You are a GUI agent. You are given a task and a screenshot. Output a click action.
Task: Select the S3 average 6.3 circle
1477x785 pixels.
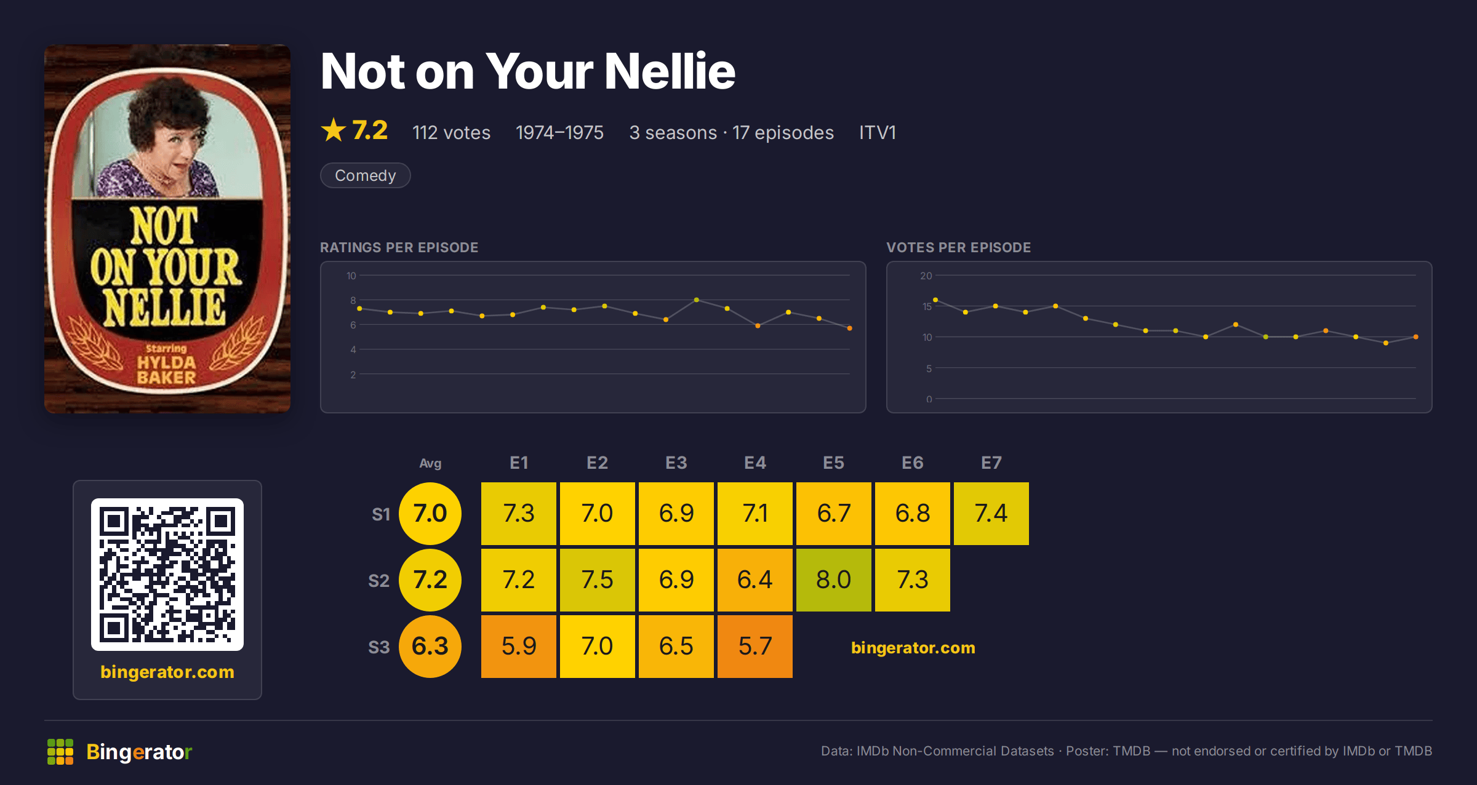[430, 647]
